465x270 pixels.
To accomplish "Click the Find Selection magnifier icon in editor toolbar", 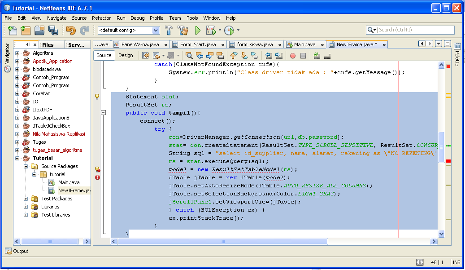I will [189, 56].
